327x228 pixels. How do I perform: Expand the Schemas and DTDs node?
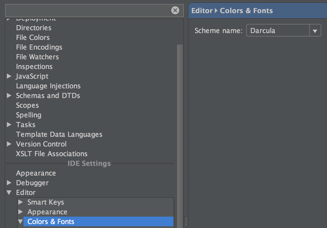[x=9, y=95]
